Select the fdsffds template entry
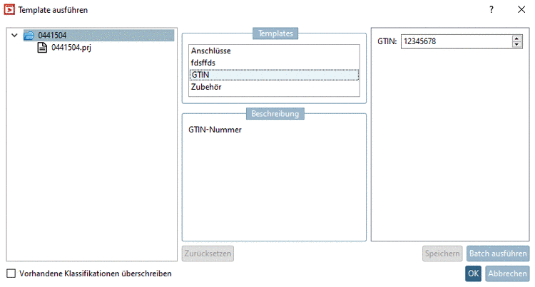Viewport: 535px width, 287px height. tap(203, 63)
